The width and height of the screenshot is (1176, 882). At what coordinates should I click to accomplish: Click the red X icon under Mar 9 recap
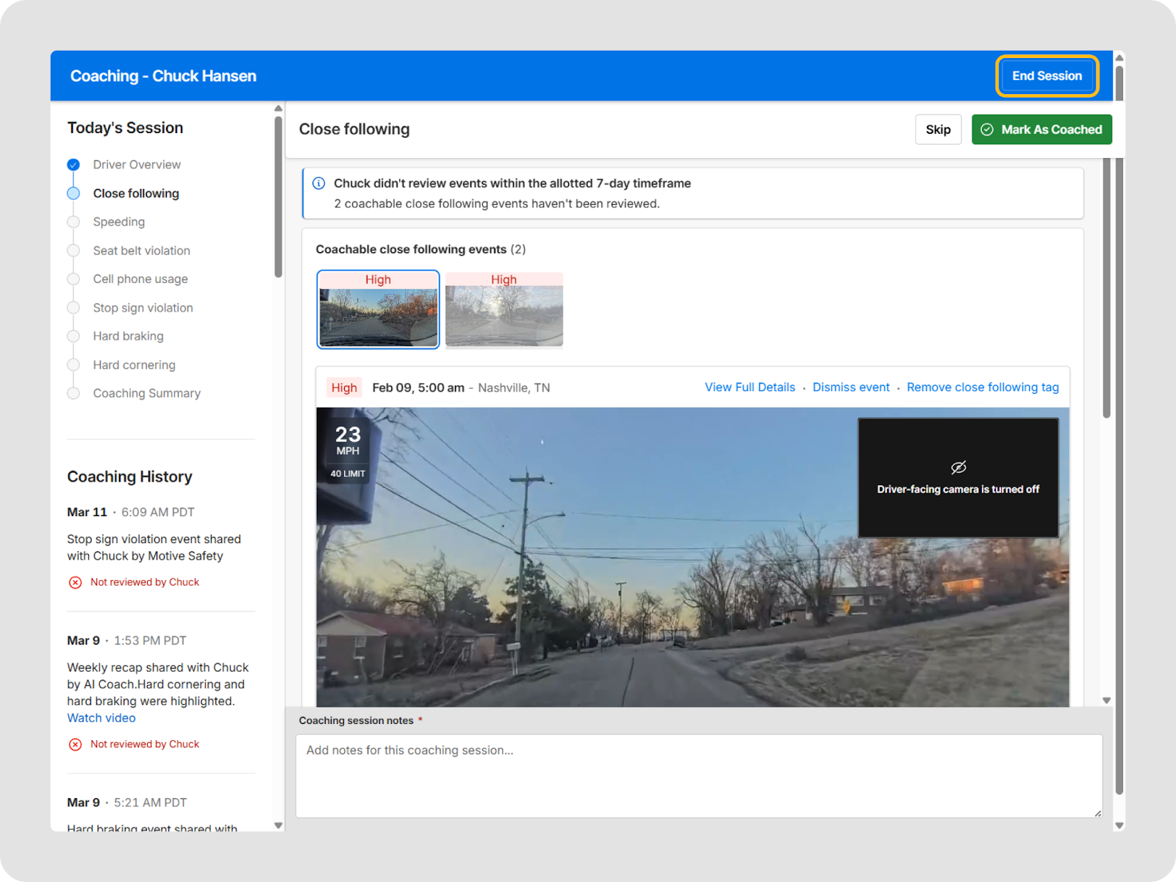tap(75, 745)
